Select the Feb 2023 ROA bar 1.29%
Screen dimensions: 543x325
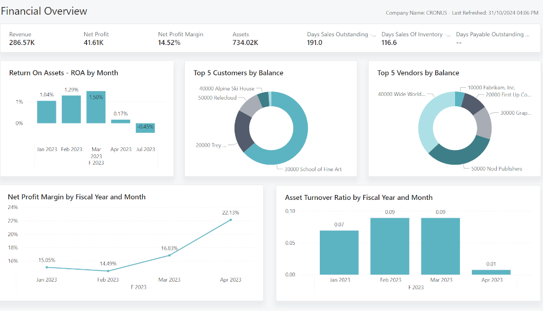[71, 109]
